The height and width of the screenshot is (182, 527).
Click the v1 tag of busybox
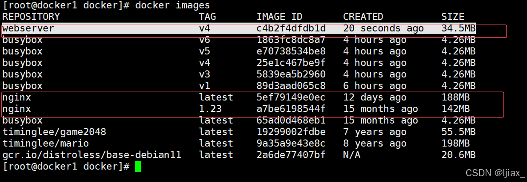click(205, 86)
